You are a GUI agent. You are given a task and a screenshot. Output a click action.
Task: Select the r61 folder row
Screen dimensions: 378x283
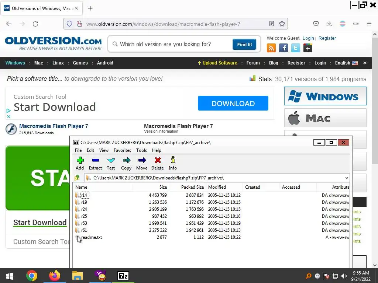pos(211,230)
